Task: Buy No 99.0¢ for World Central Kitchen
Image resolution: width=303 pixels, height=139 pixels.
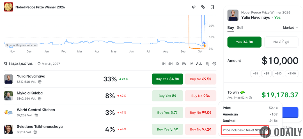Action: coord(201,112)
